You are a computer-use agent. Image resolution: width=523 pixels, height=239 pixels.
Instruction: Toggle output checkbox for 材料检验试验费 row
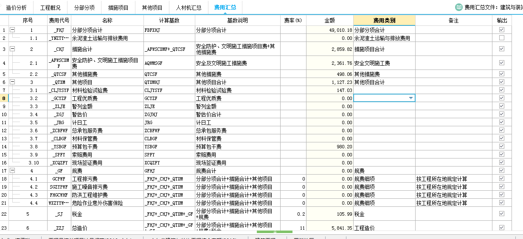(x=502, y=90)
